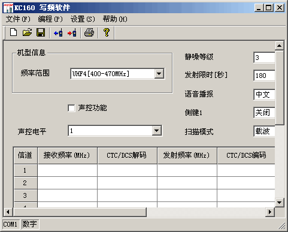Viewport: 288px width, 232px height.
Task: Open the 侧键1 combo box showing 关闭
Action: pyautogui.click(x=264, y=113)
